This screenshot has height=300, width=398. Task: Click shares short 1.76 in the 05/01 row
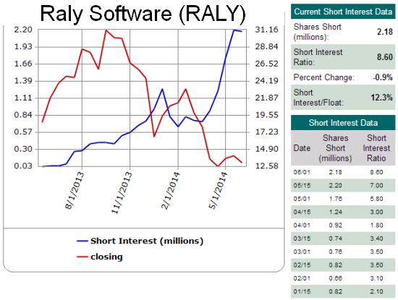tap(335, 199)
